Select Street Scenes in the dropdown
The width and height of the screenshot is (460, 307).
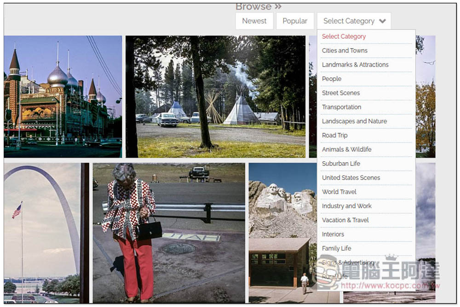341,93
